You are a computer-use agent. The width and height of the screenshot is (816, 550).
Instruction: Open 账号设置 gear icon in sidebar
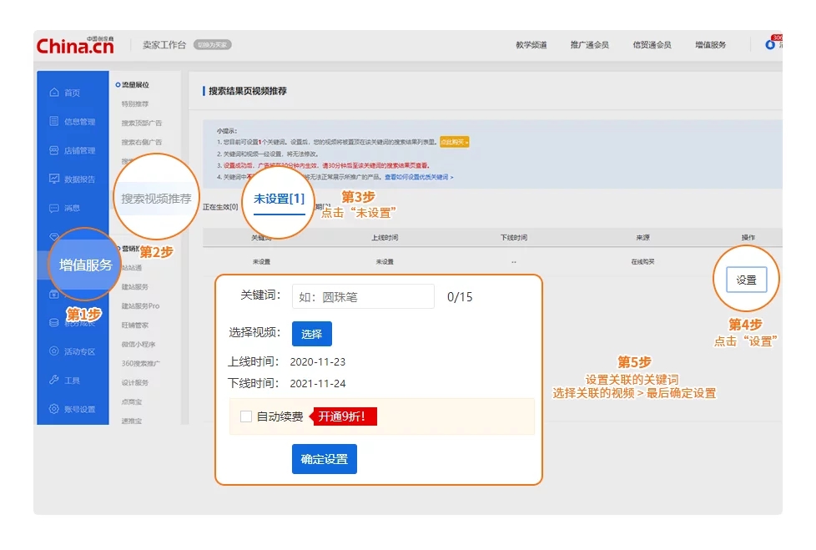[54, 409]
